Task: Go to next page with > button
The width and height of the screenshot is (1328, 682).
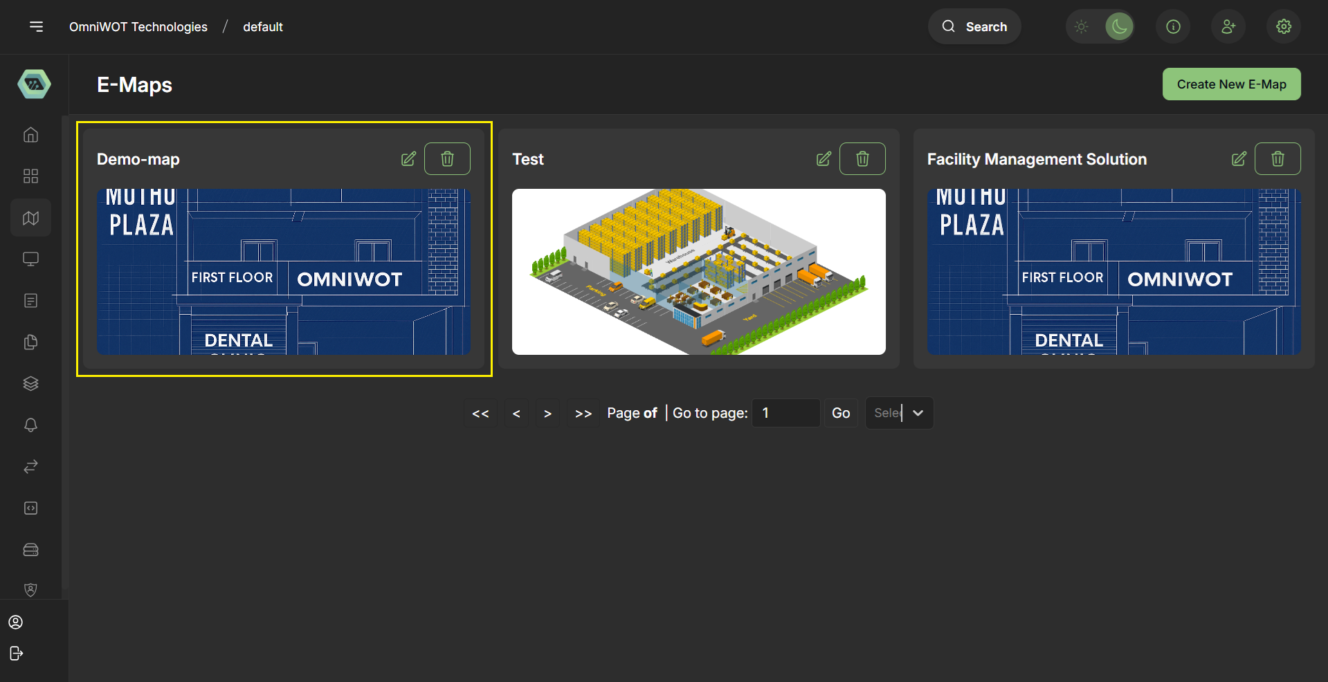Action: click(547, 414)
